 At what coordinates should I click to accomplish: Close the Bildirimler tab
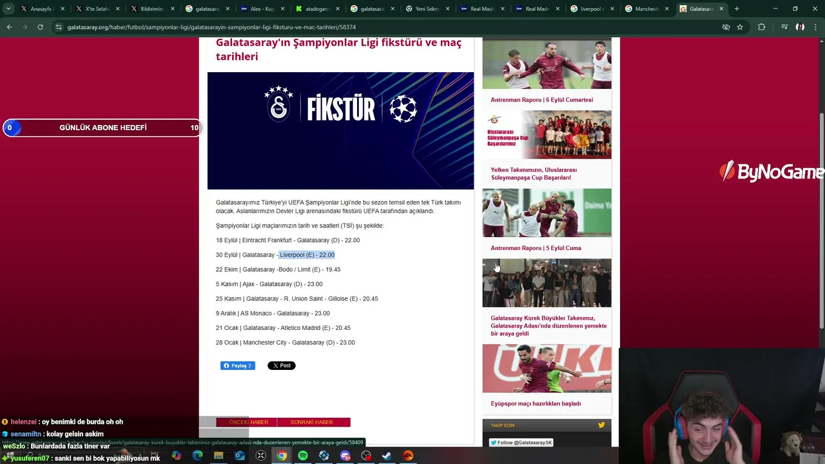click(172, 9)
